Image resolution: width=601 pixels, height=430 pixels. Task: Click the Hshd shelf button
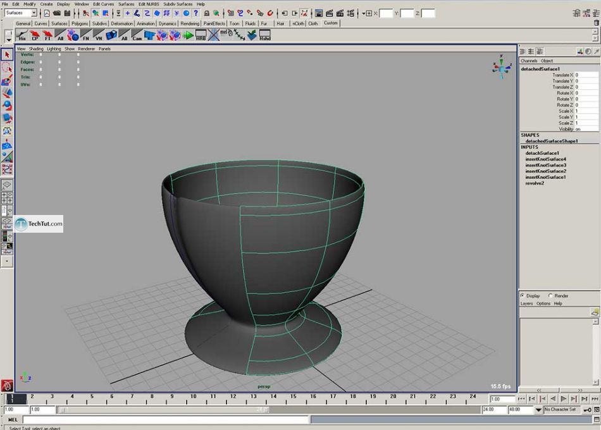point(265,35)
